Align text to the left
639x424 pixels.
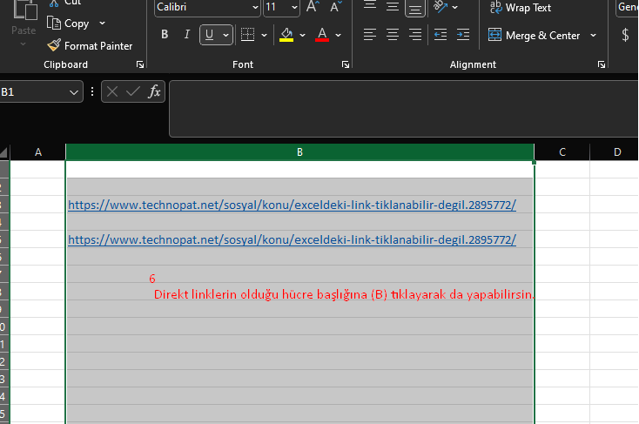[x=370, y=35]
